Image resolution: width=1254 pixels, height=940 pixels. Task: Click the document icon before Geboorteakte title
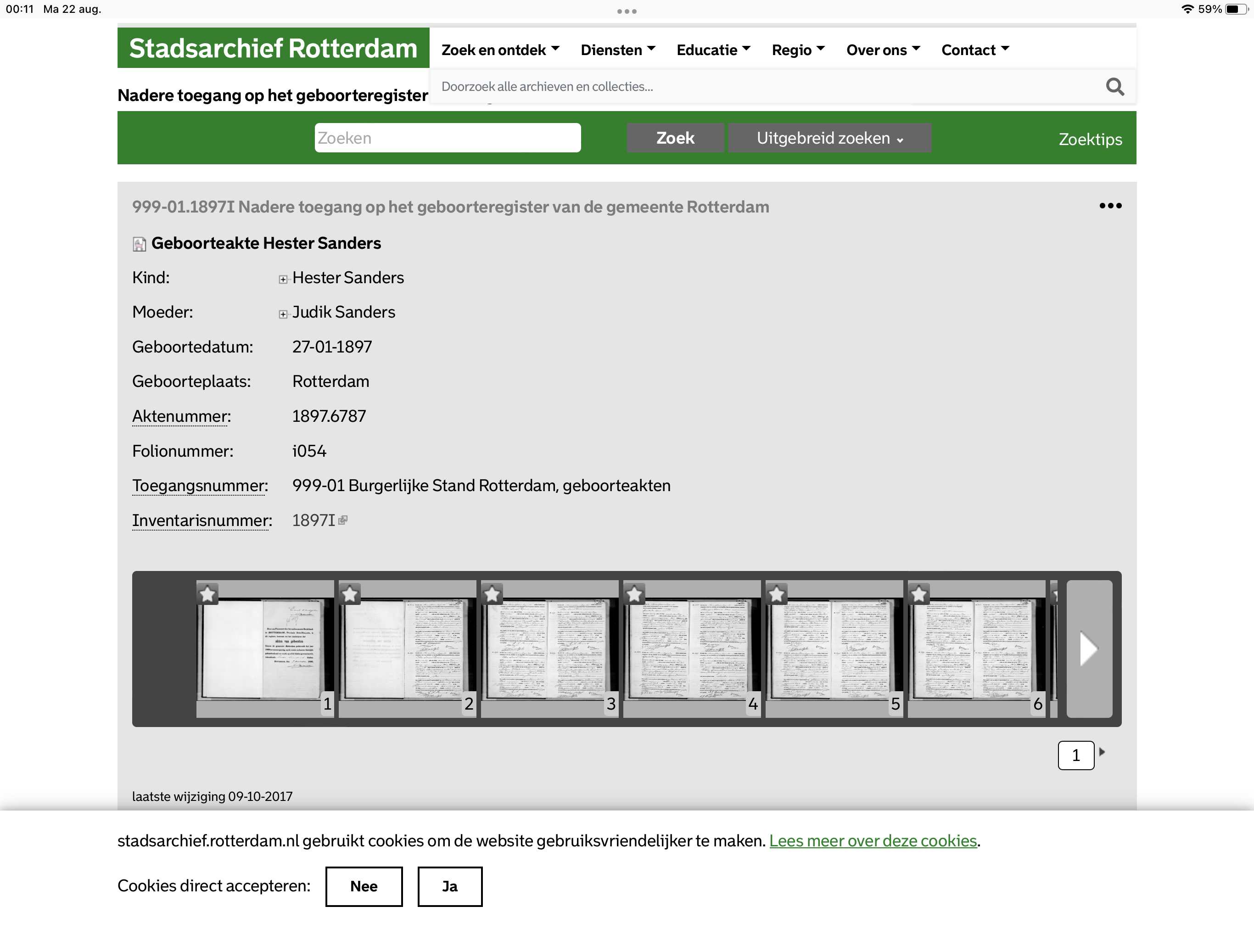click(x=139, y=244)
